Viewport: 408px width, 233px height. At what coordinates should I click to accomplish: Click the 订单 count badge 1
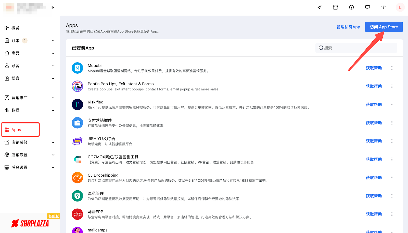pyautogui.click(x=24, y=41)
